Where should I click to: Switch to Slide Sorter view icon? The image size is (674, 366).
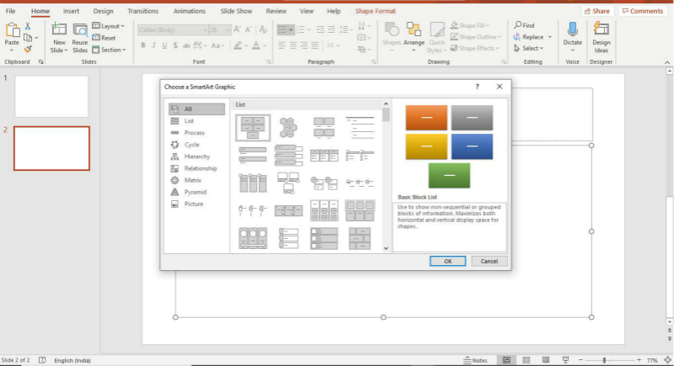click(526, 360)
